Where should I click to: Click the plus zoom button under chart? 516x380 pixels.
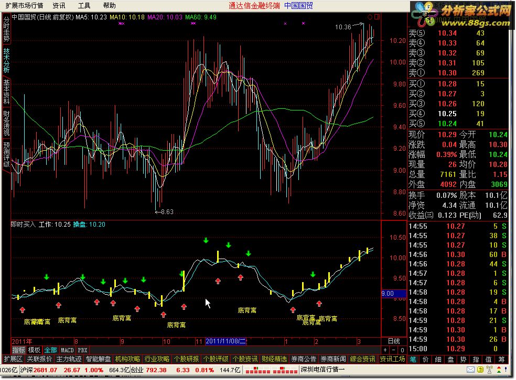385,350
